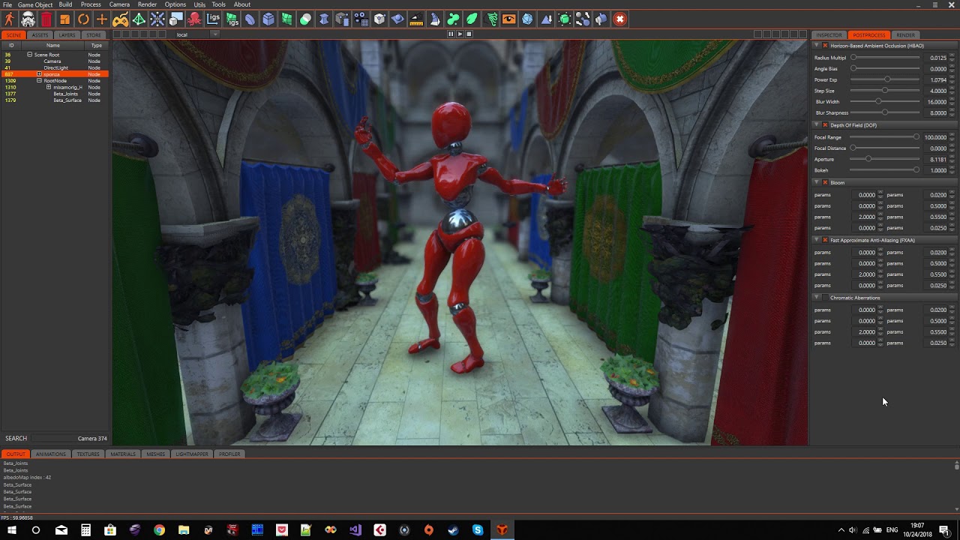960x540 pixels.
Task: Click the play button above the viewport
Action: pos(460,34)
